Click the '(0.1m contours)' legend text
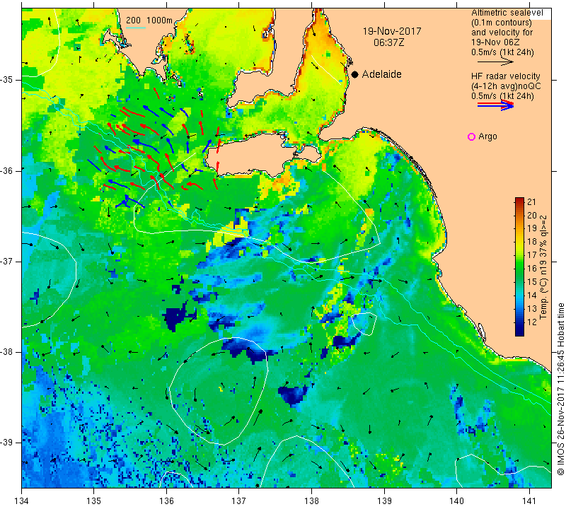This screenshot has height=509, width=566. (501, 23)
